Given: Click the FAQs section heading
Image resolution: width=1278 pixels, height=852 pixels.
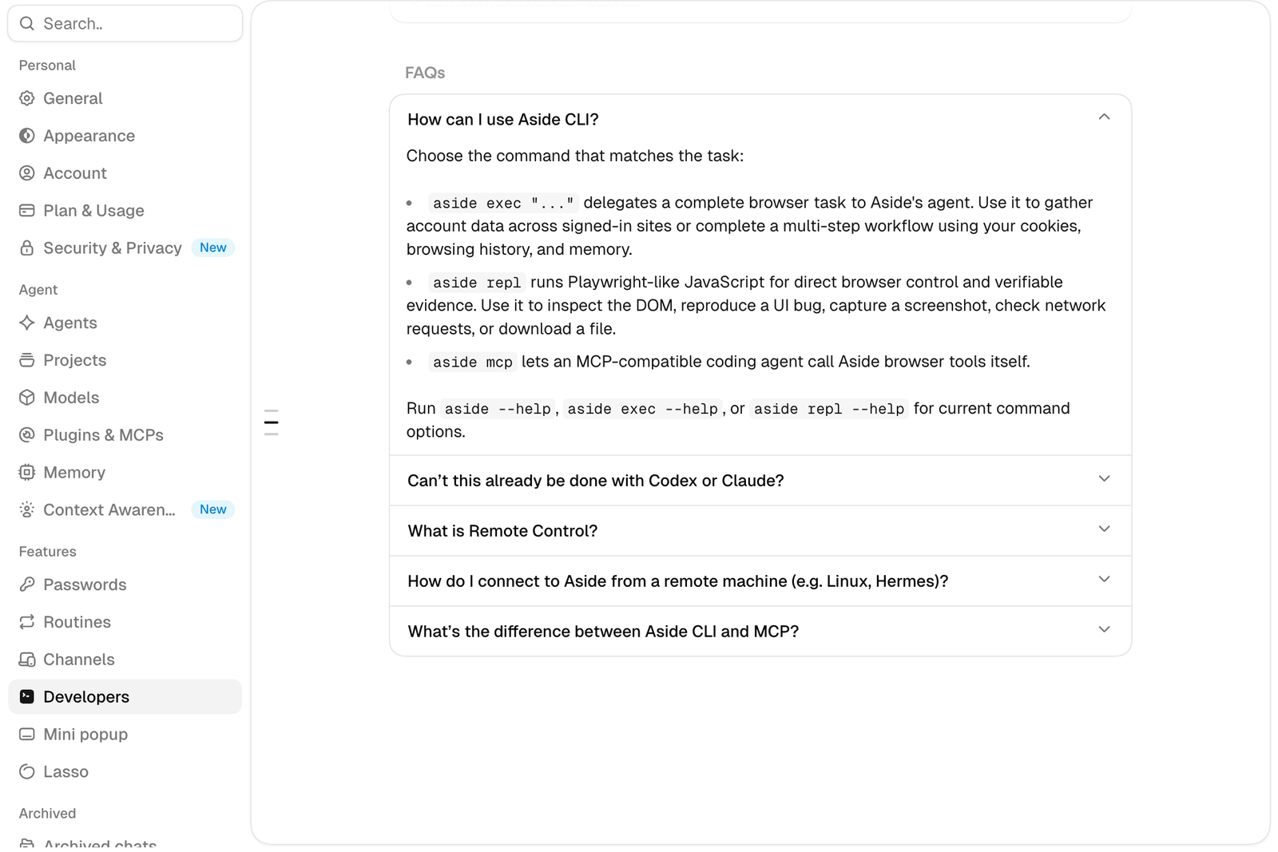Looking at the screenshot, I should [425, 73].
